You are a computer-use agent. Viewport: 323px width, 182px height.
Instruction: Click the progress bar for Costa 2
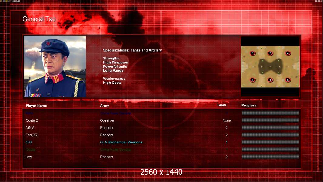click(x=271, y=120)
